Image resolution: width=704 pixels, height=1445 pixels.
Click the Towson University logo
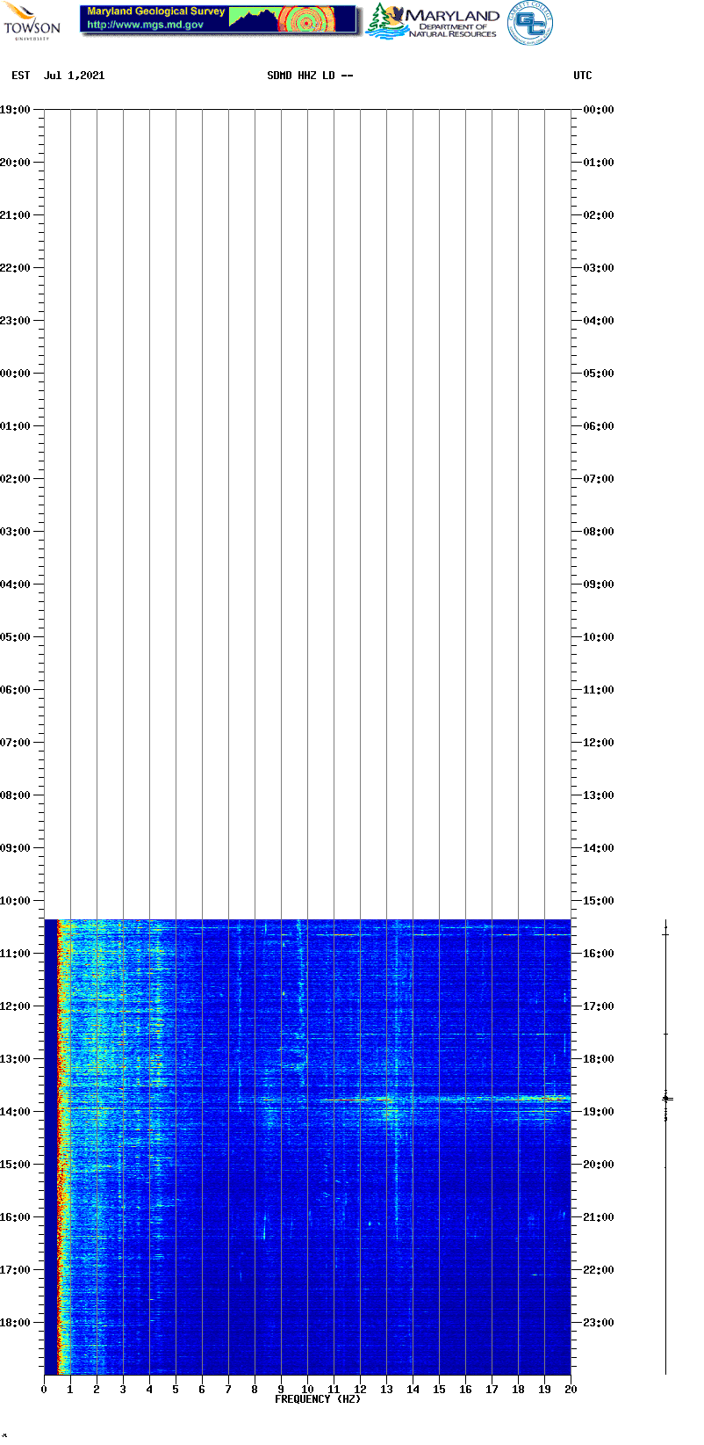click(x=32, y=22)
